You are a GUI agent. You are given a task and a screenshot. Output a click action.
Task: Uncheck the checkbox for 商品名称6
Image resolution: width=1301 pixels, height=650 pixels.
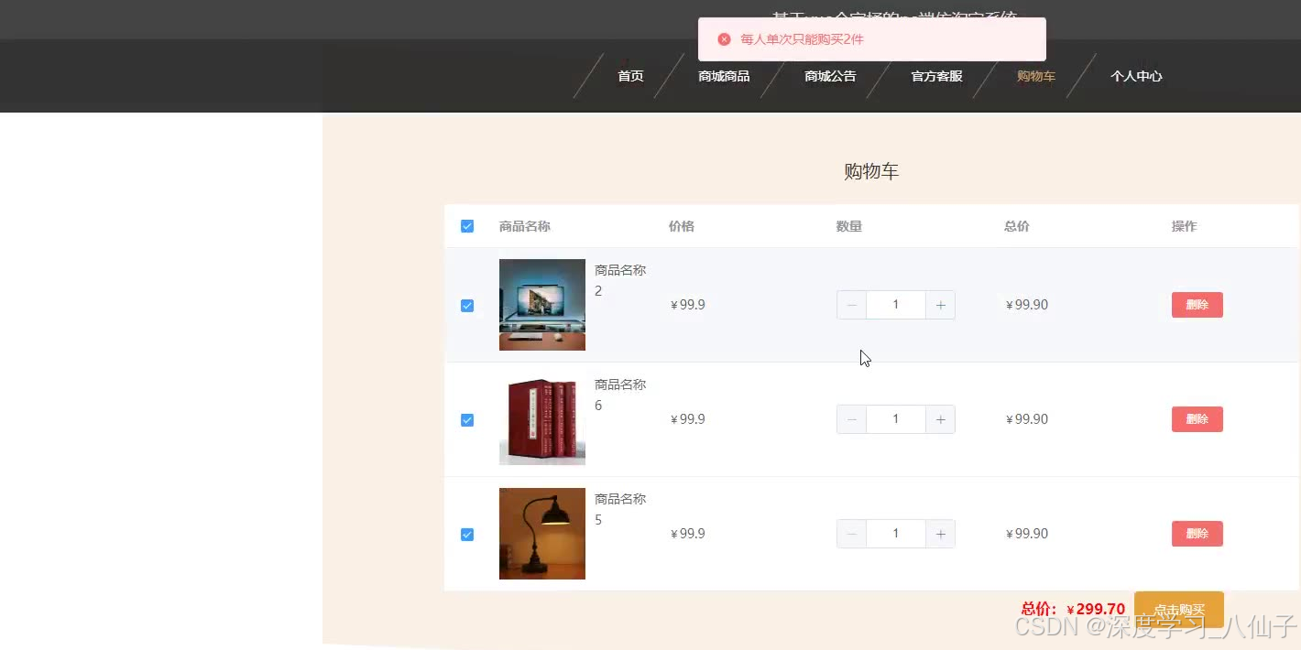click(467, 419)
